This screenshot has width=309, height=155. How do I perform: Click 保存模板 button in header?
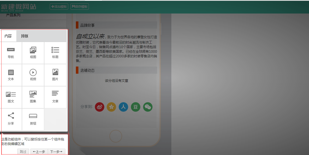(x=80, y=7)
